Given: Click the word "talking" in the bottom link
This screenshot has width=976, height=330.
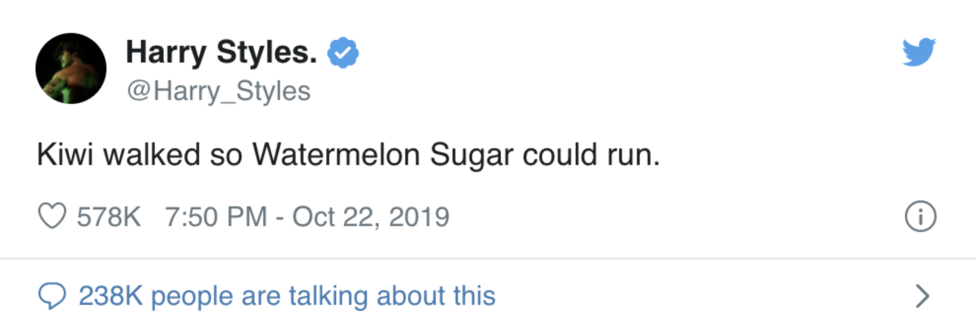Looking at the screenshot, I should [x=328, y=296].
